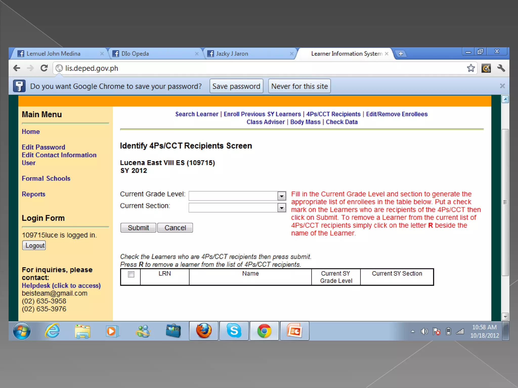
Task: Expand the Current Grade Level dropdown
Action: coord(282,196)
